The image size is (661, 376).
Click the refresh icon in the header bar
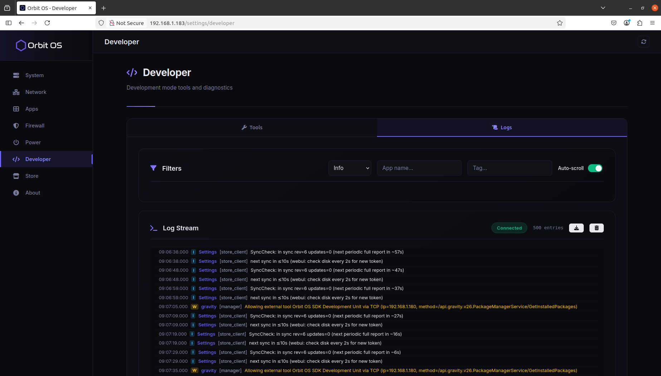tap(643, 41)
